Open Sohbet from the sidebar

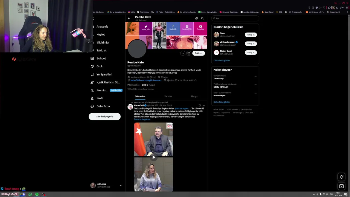tap(98, 58)
